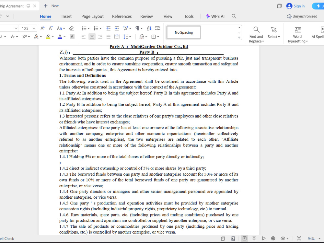Open the bullet list dropdown arrow
The width and height of the screenshot is (324, 243).
click(x=89, y=29)
